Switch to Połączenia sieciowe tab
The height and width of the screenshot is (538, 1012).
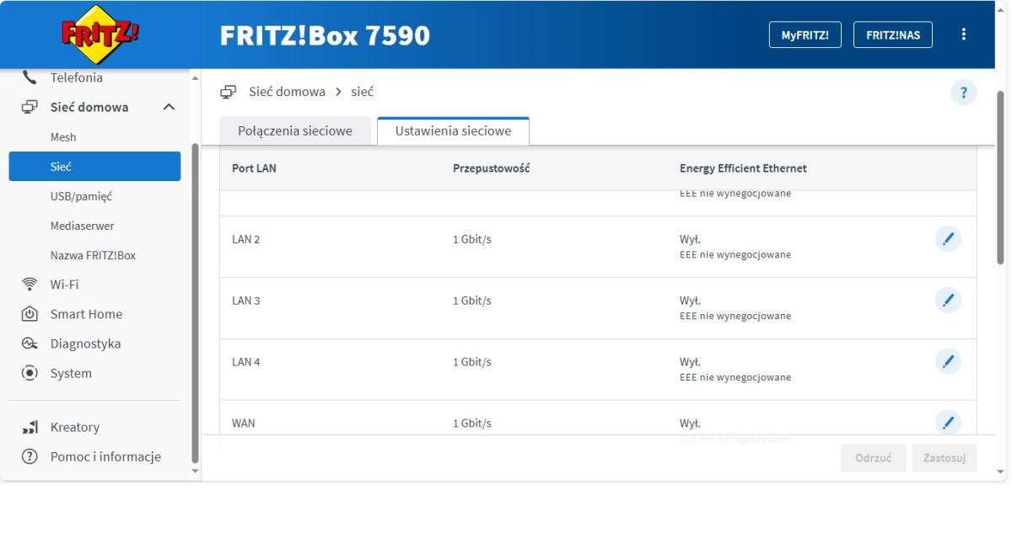pos(294,131)
